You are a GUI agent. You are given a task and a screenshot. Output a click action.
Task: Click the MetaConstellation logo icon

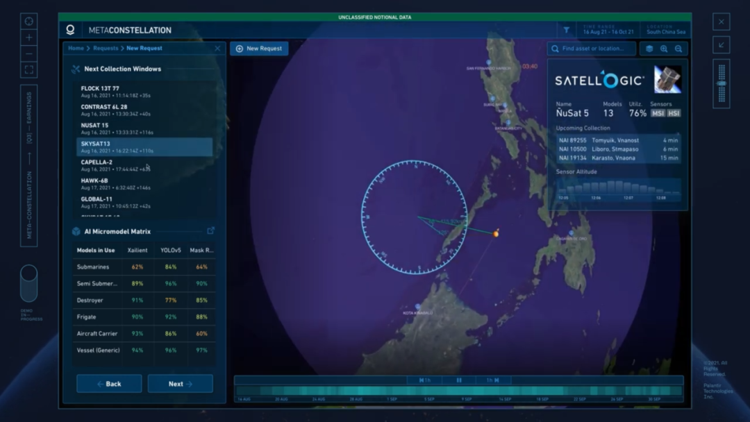[x=70, y=30]
